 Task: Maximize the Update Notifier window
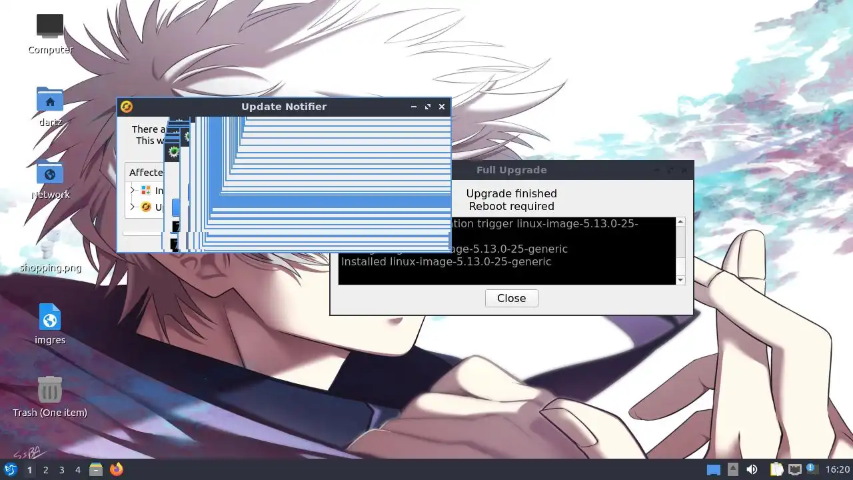[x=428, y=107]
